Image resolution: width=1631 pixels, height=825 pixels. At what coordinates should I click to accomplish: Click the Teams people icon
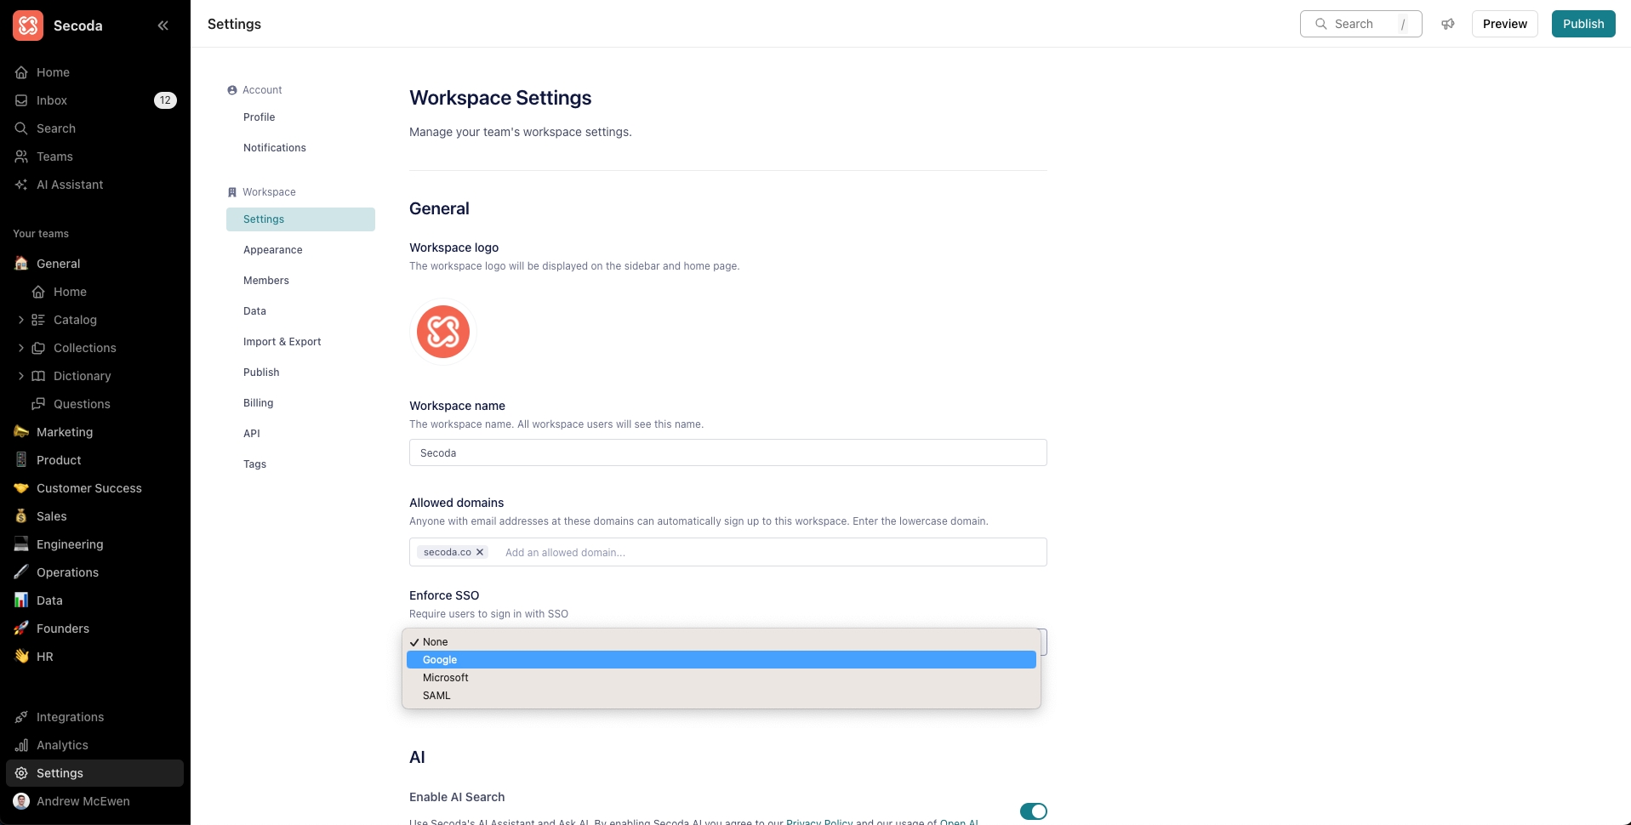(21, 156)
